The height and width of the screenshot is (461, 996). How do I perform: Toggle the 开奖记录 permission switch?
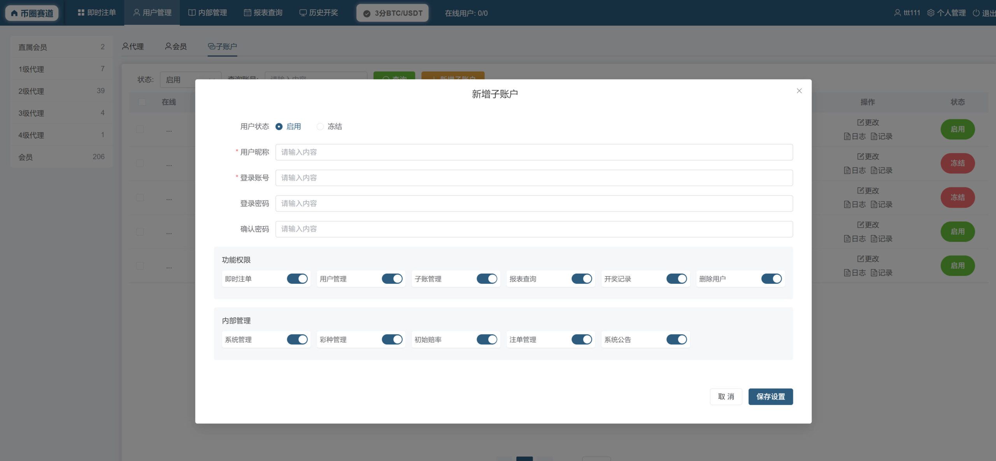click(x=677, y=279)
